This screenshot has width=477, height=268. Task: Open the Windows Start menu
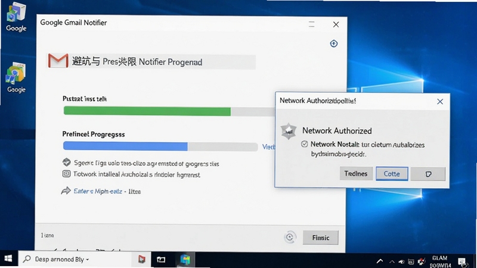tap(8, 259)
